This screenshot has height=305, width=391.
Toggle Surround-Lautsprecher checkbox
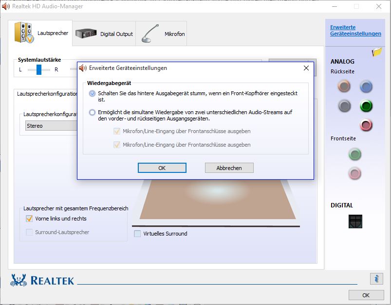[x=29, y=232]
